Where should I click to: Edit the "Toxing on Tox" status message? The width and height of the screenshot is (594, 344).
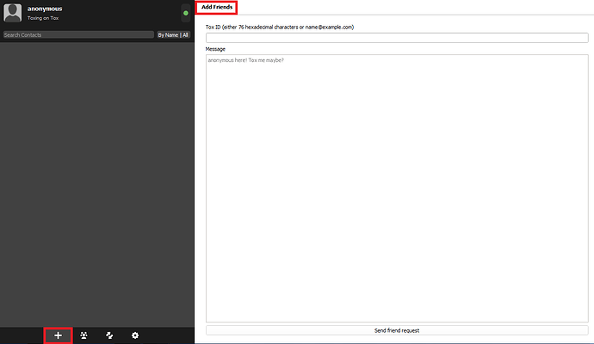click(x=43, y=18)
